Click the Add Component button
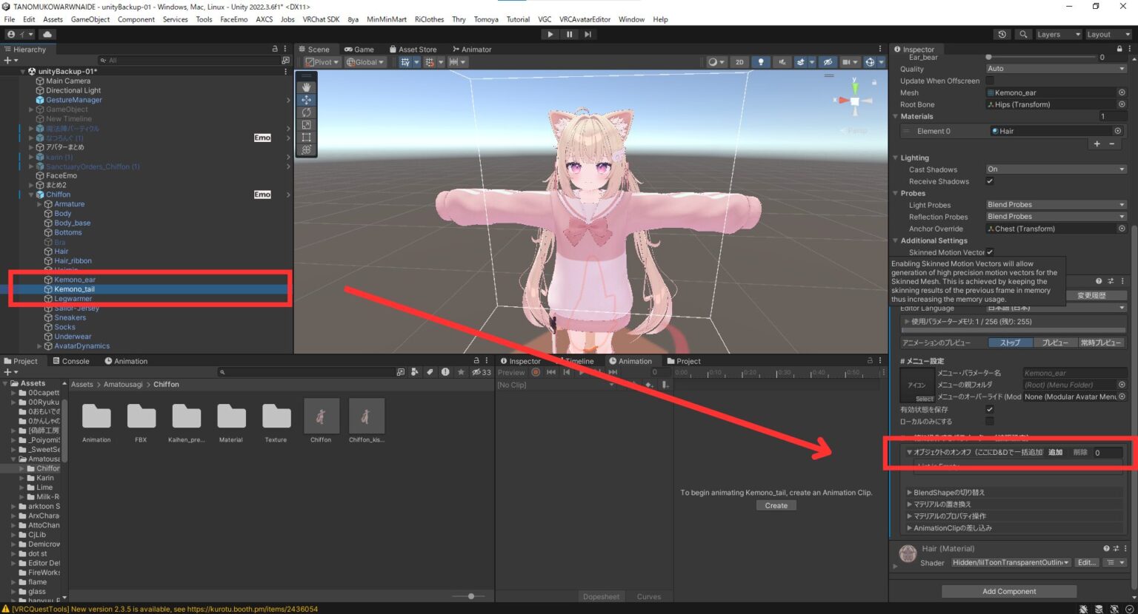1138x614 pixels. coord(1009,591)
